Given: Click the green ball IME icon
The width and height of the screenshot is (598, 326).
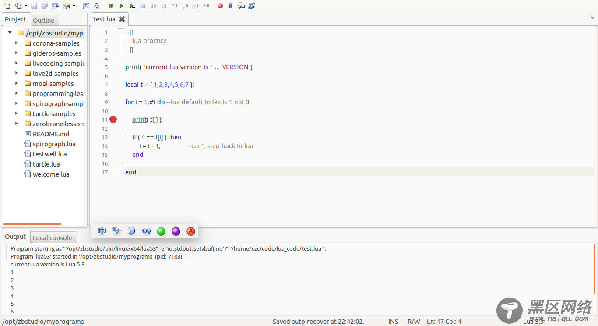Looking at the screenshot, I should tap(161, 231).
